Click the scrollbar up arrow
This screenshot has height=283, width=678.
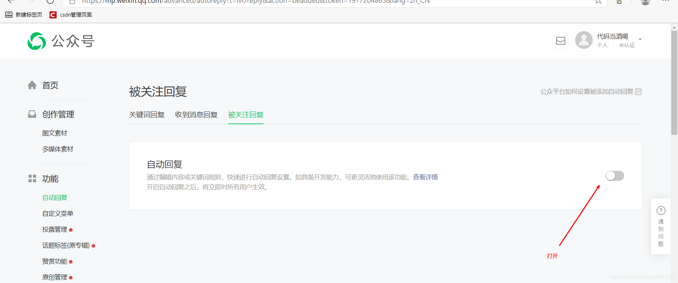point(674,27)
